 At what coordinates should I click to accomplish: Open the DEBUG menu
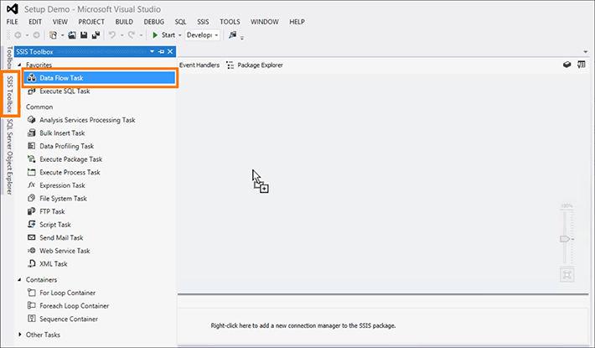click(x=153, y=22)
